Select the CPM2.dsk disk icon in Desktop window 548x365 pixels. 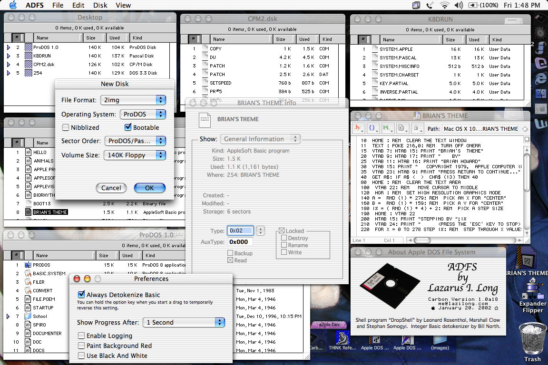(x=29, y=64)
